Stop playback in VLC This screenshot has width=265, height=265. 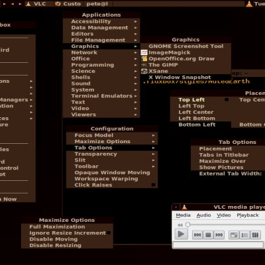208,235
